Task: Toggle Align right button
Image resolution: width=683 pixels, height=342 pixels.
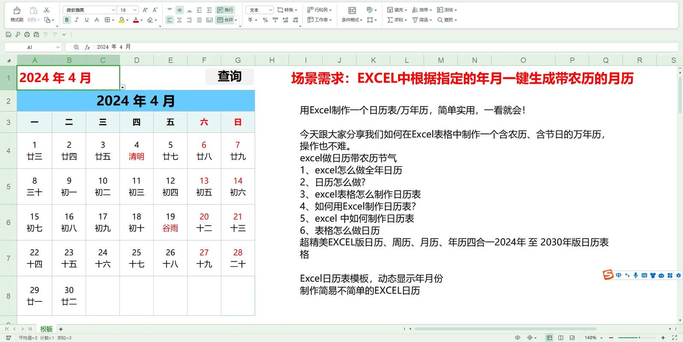Action: 189,20
